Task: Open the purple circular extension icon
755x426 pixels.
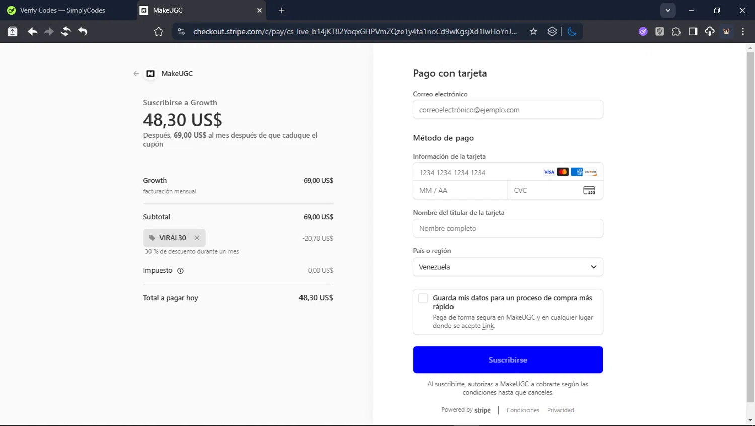Action: click(x=643, y=31)
